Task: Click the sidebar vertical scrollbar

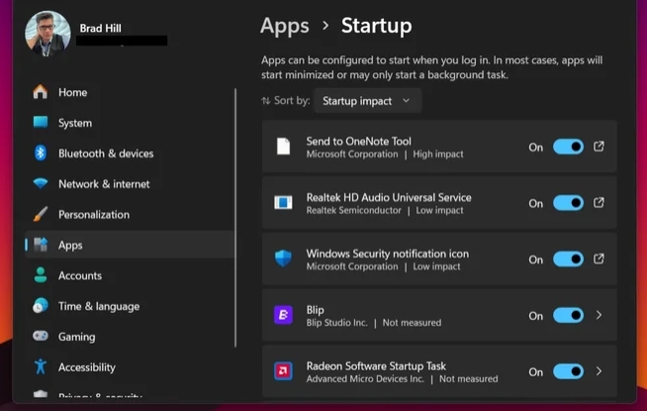Action: pos(235,218)
